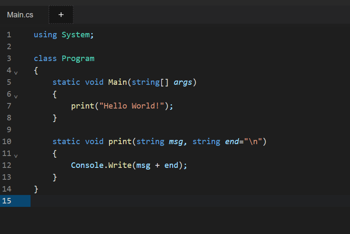The image size is (350, 234).
Task: Select line number 9 in the gutter
Action: [x=9, y=130]
